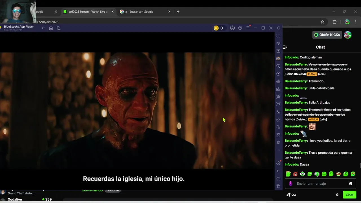Click BelaundeTerry's face emote in chat
The width and height of the screenshot is (361, 203).
tap(312, 126)
